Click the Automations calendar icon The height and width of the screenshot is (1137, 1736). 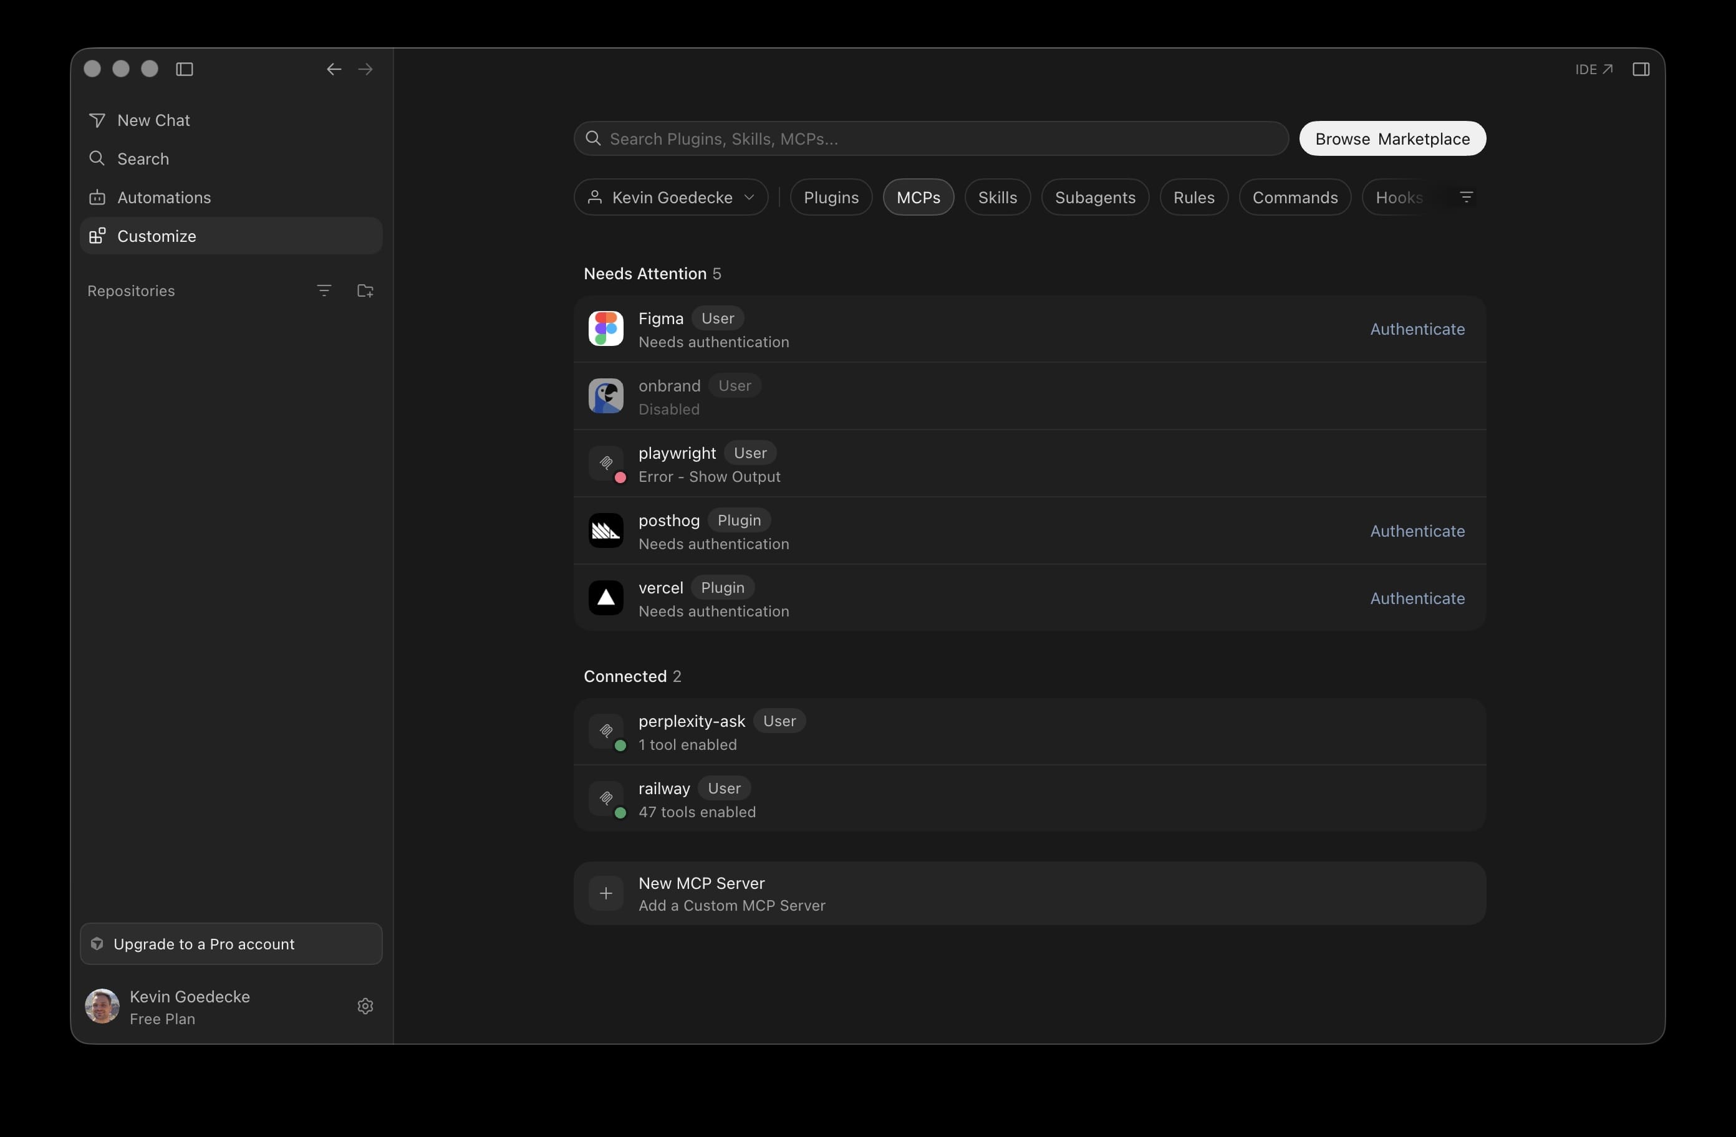coord(97,197)
